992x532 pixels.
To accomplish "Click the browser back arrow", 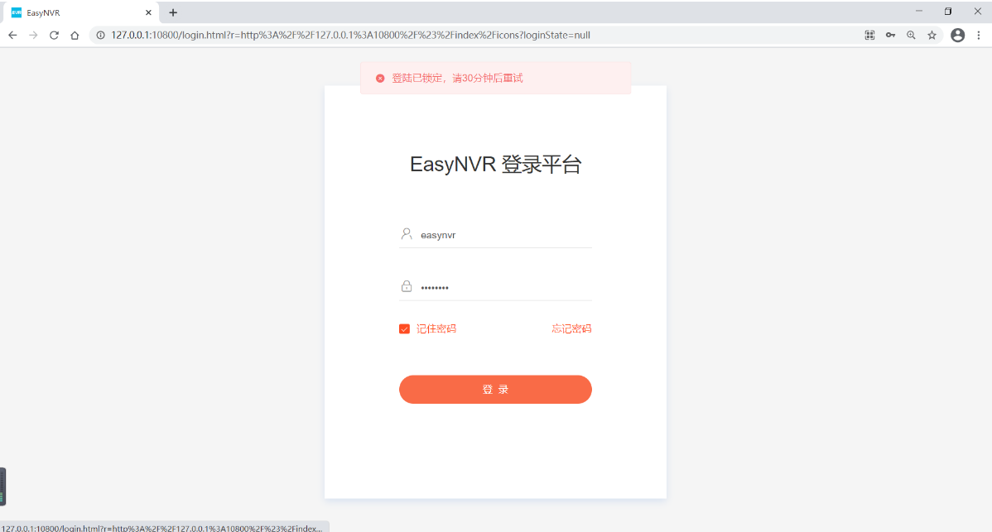I will click(12, 36).
